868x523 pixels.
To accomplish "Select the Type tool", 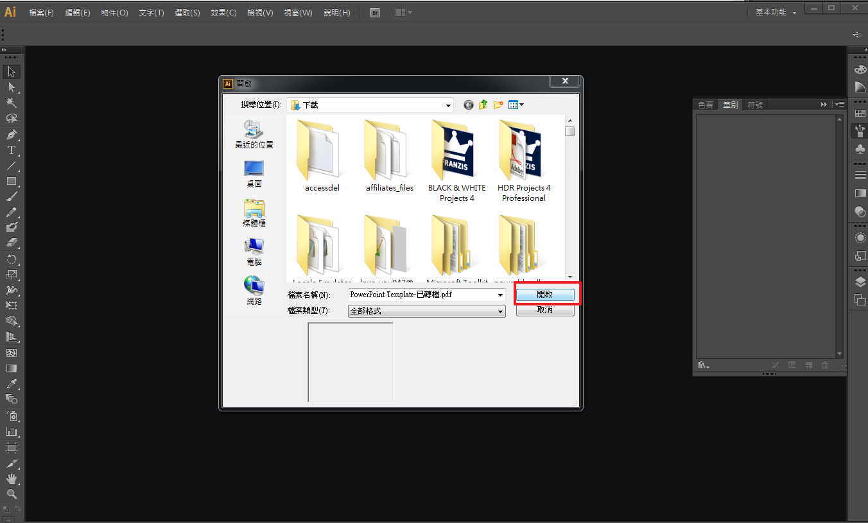I will [x=12, y=150].
